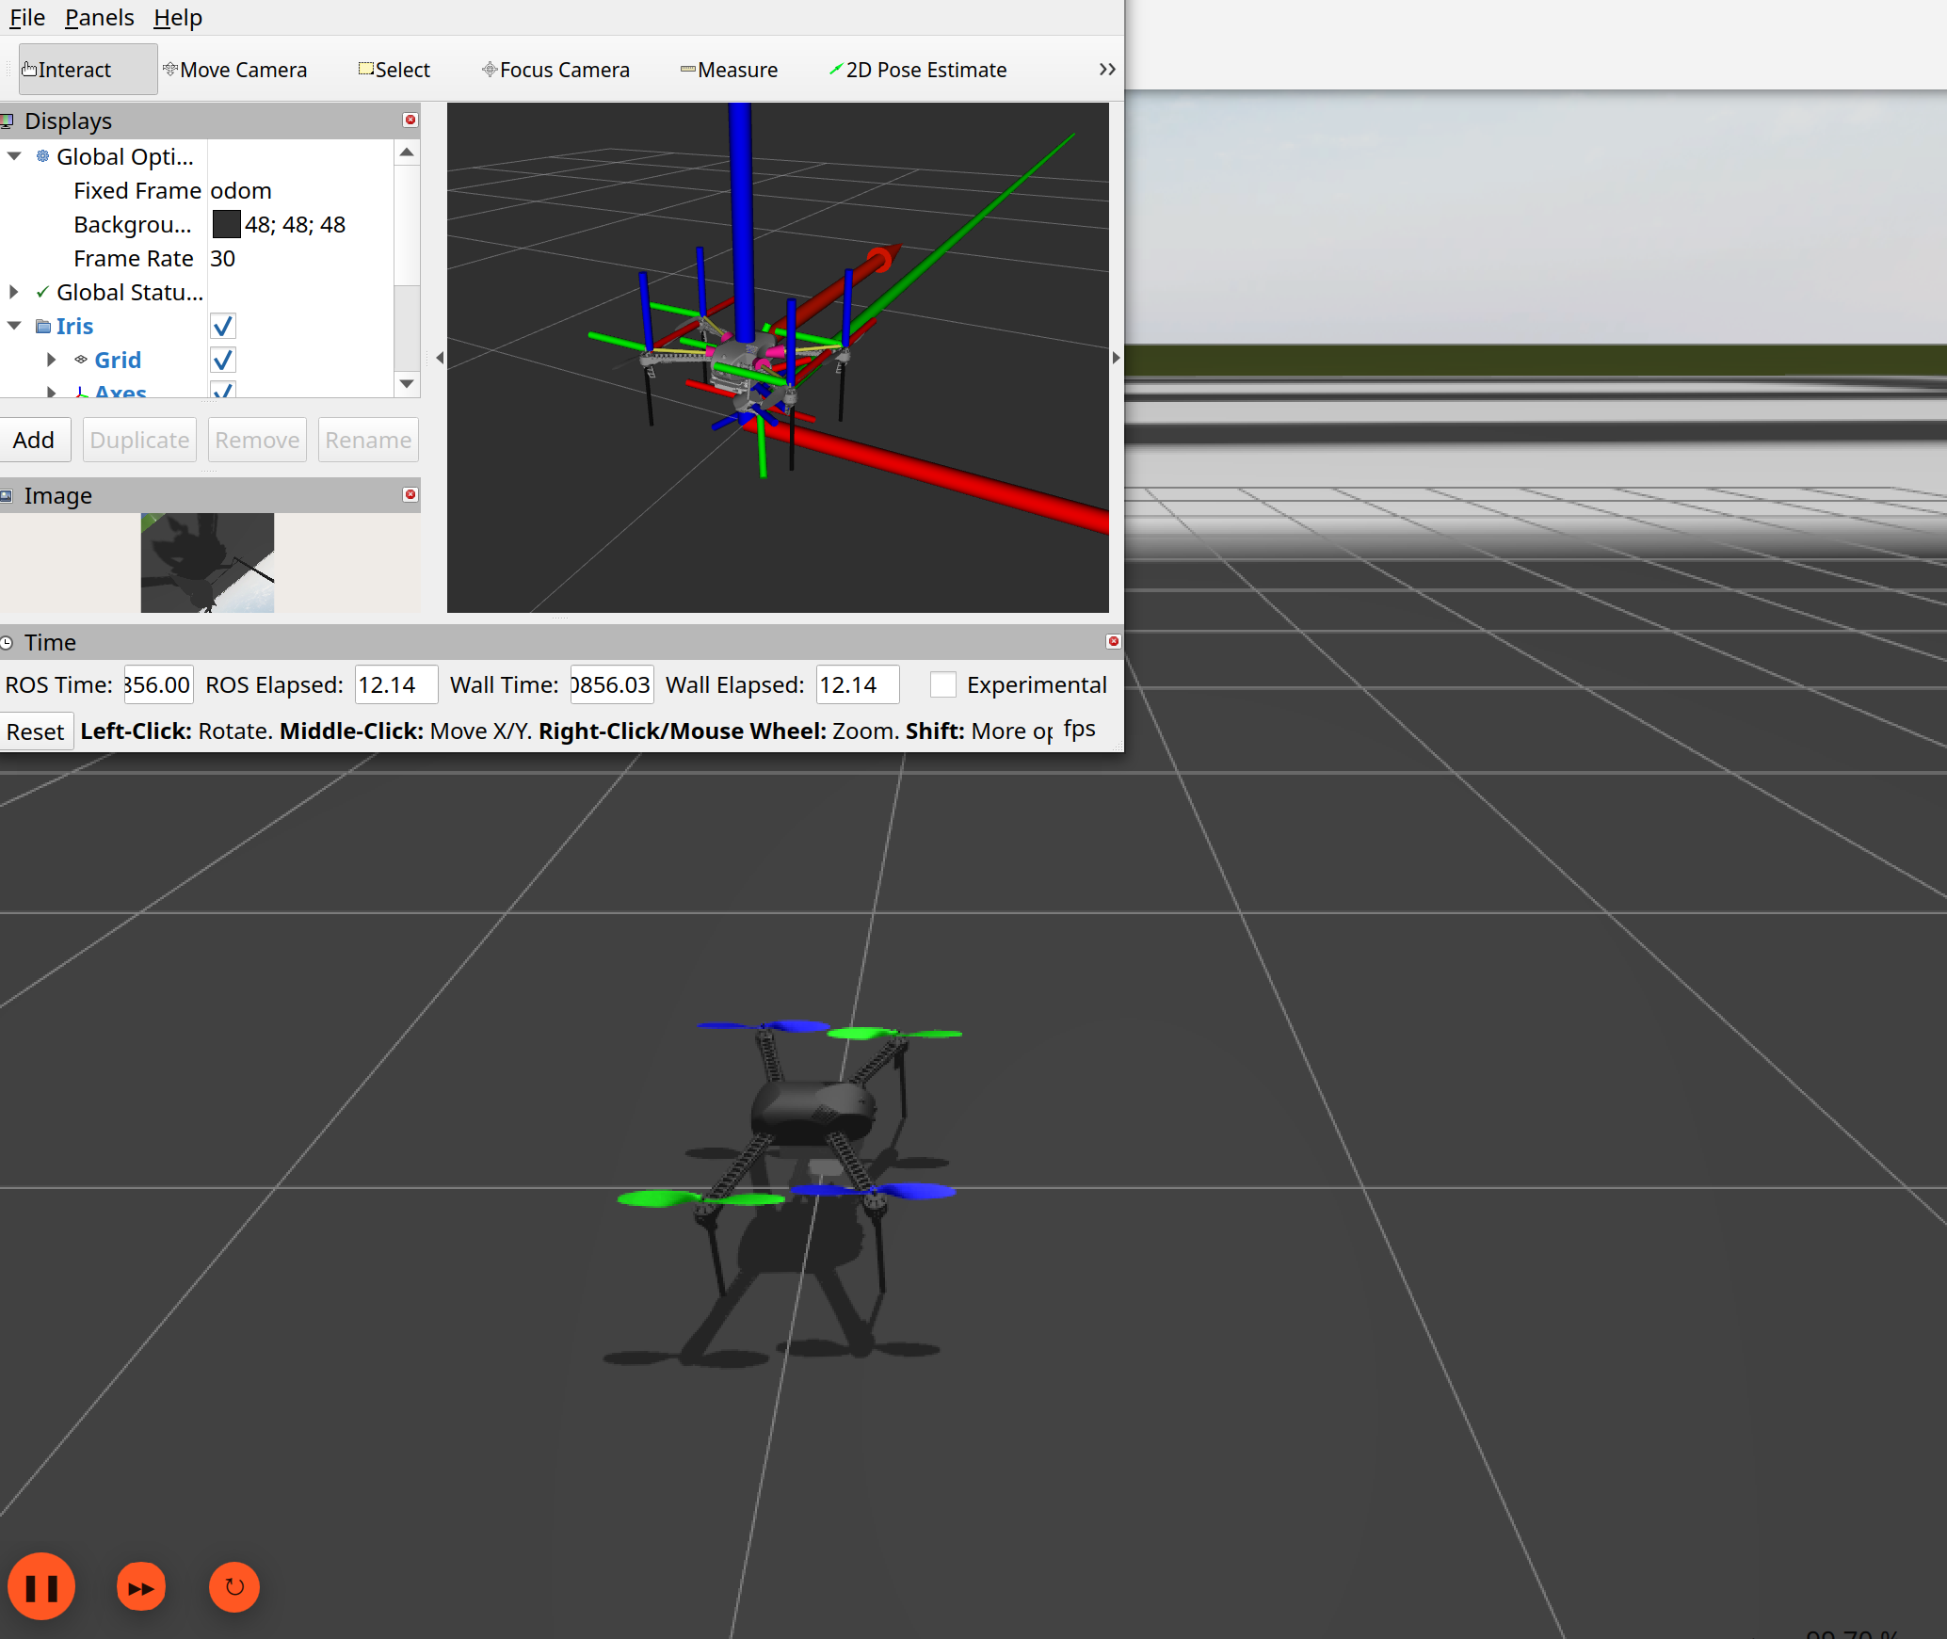The image size is (1947, 1639).
Task: Expand the Axes display item
Action: tap(52, 391)
